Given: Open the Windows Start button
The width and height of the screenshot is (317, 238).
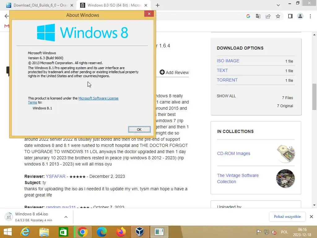Looking at the screenshot, I should [8, 232].
